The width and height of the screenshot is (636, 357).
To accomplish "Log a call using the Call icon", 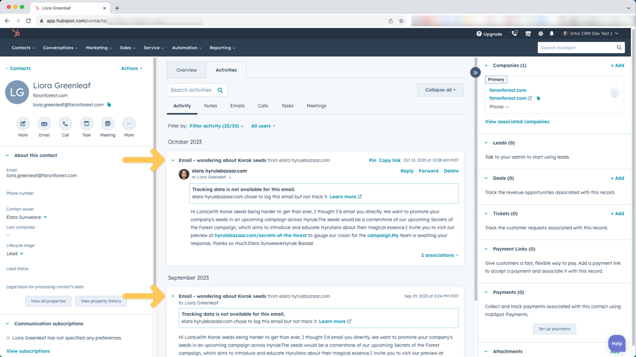I will point(65,124).
